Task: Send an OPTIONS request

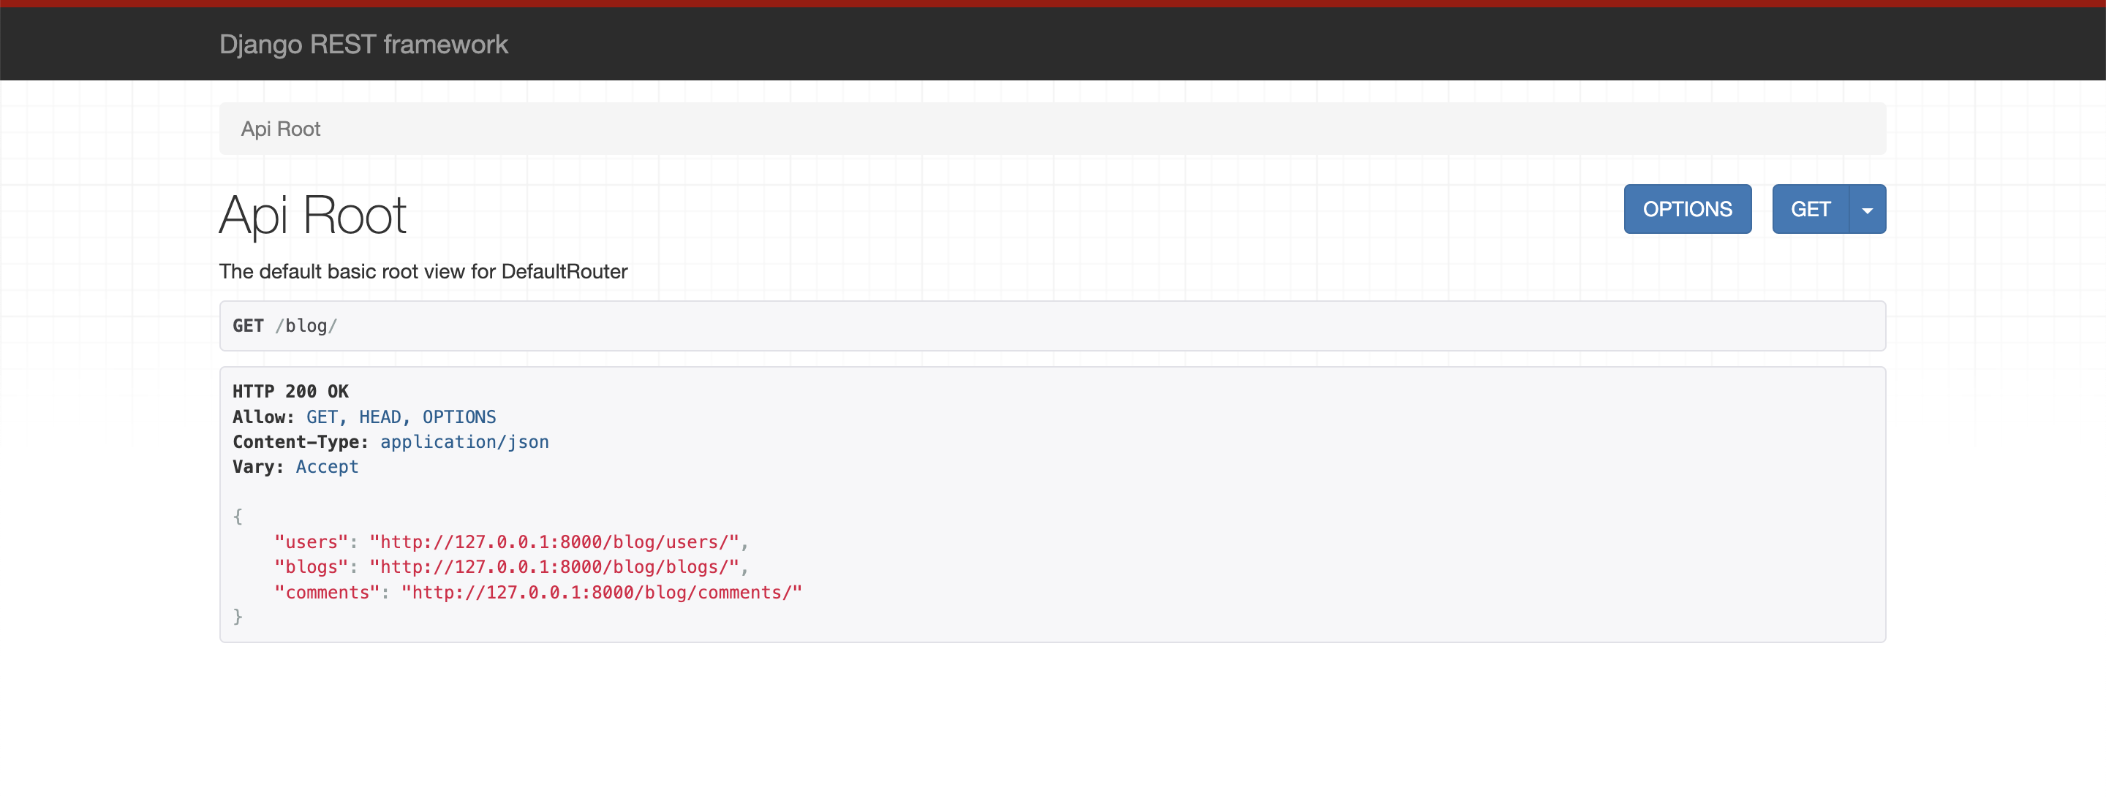Action: pos(1688,209)
